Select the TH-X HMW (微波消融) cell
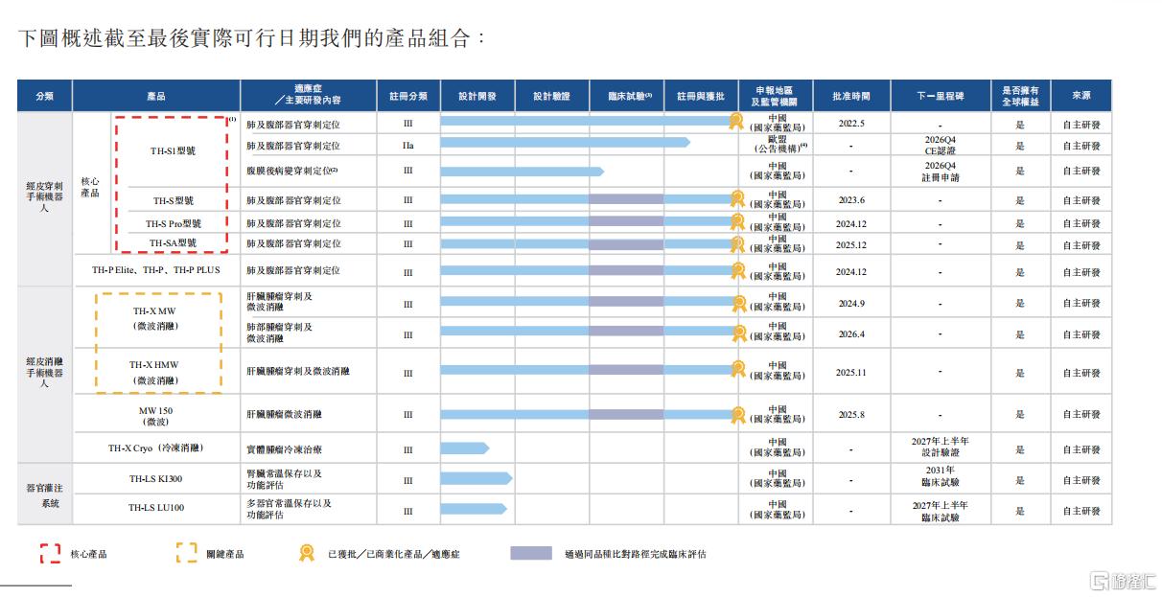 (x=155, y=372)
